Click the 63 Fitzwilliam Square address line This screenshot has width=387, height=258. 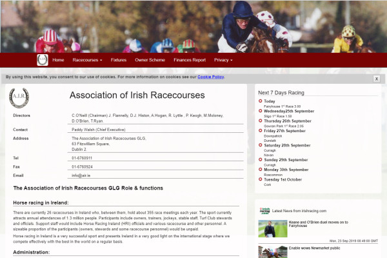point(90,144)
